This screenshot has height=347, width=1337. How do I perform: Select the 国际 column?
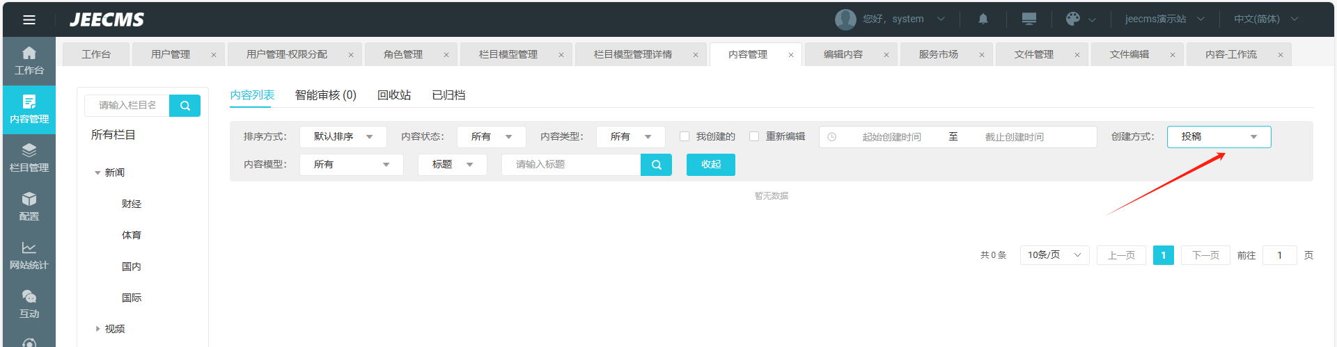pos(132,298)
